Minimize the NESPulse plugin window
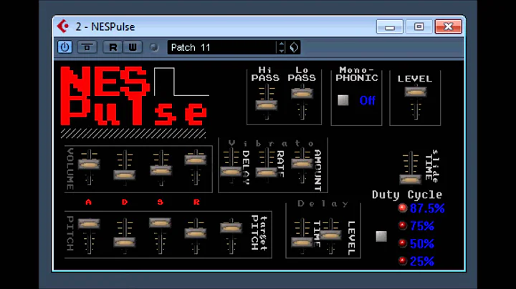This screenshot has width=516, height=289. (390, 26)
